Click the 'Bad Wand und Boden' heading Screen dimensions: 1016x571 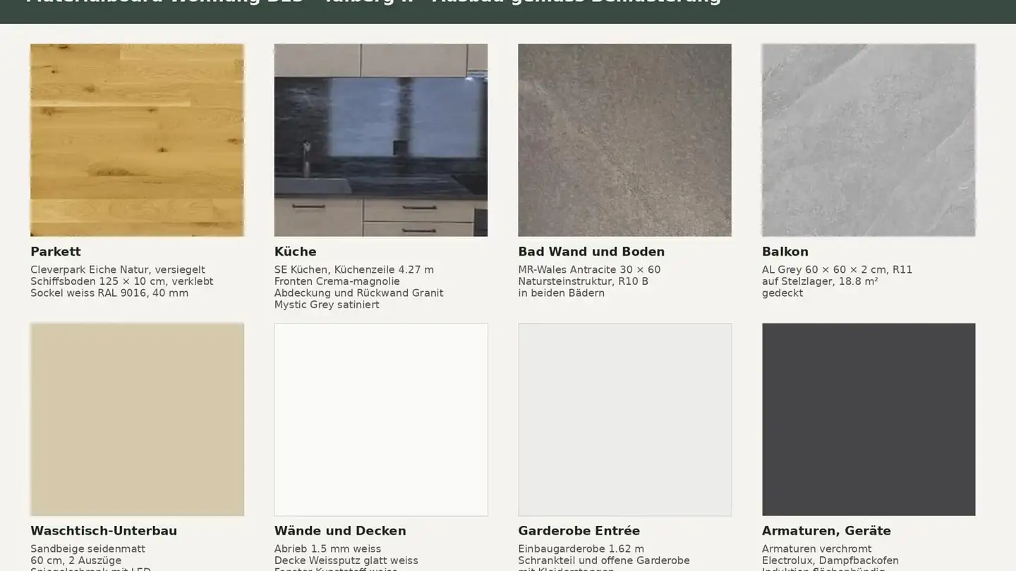tap(591, 252)
